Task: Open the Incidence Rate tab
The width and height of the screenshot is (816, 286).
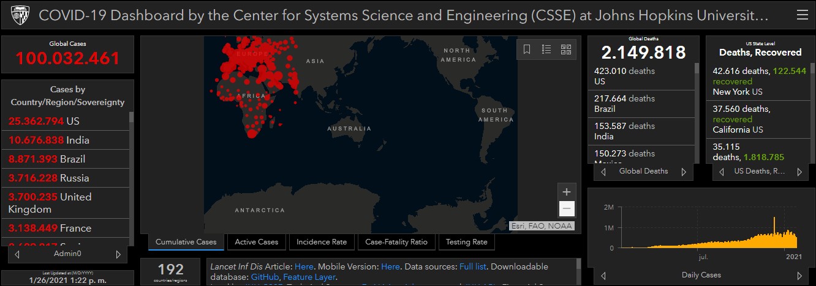Action: pyautogui.click(x=322, y=242)
